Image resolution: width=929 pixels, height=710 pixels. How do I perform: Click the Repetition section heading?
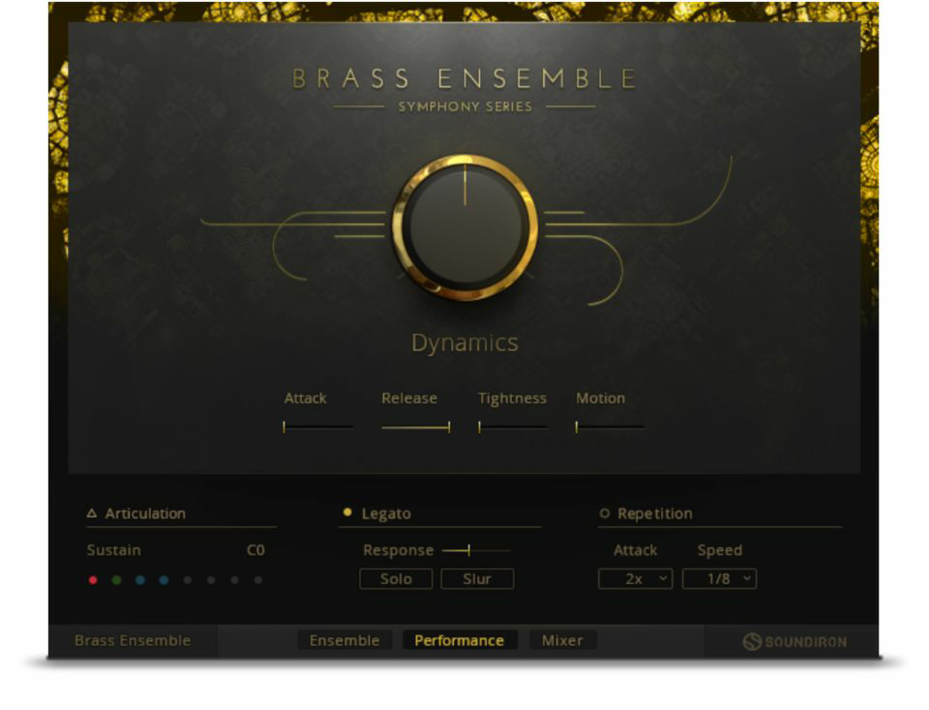655,514
